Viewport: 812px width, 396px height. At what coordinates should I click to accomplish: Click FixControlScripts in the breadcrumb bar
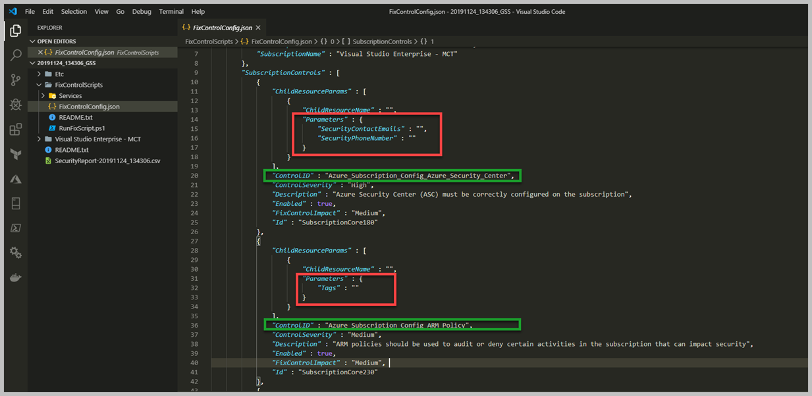coord(209,41)
